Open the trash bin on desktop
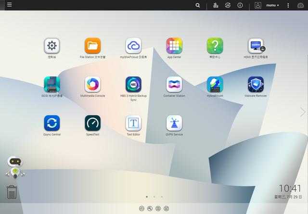The image size is (308, 214). pyautogui.click(x=12, y=192)
